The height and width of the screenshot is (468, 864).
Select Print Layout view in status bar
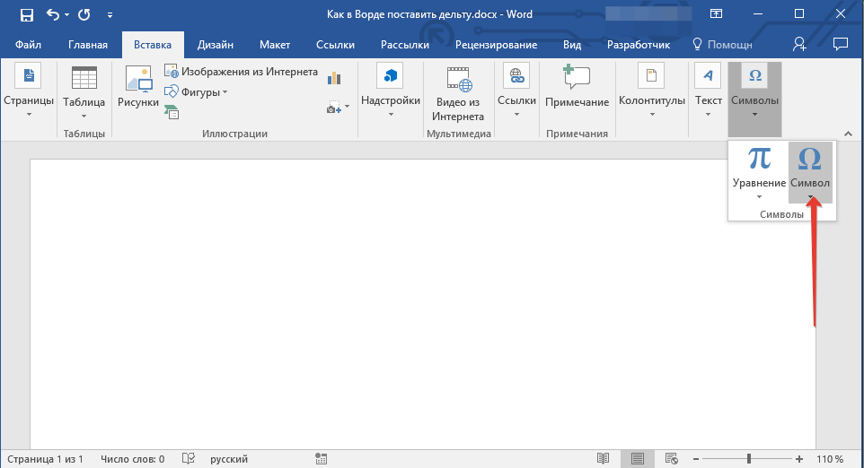[x=638, y=459]
